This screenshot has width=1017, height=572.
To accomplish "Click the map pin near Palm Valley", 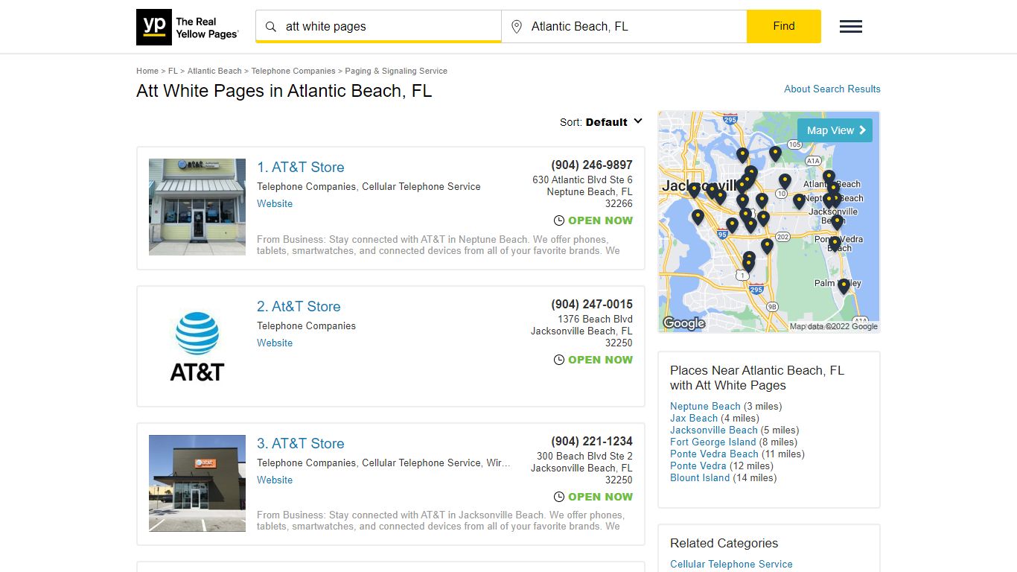I will pyautogui.click(x=844, y=285).
